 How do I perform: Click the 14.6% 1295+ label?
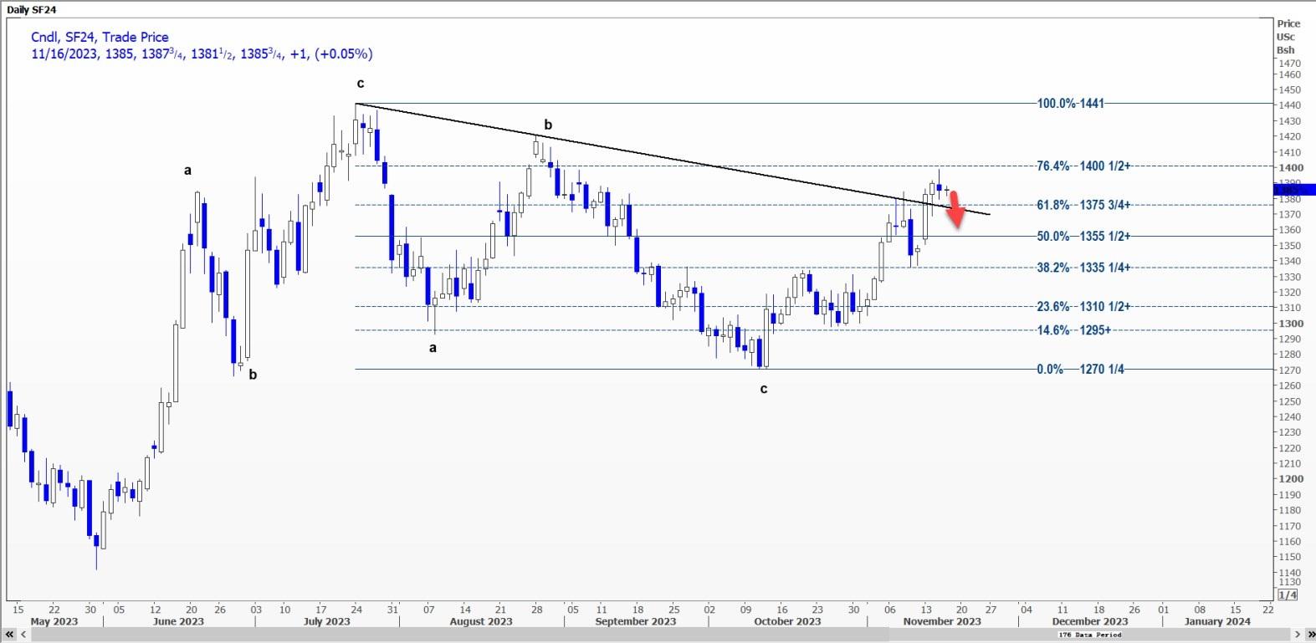point(1074,330)
